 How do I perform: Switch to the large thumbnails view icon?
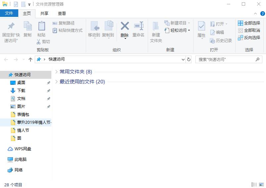click(x=261, y=184)
